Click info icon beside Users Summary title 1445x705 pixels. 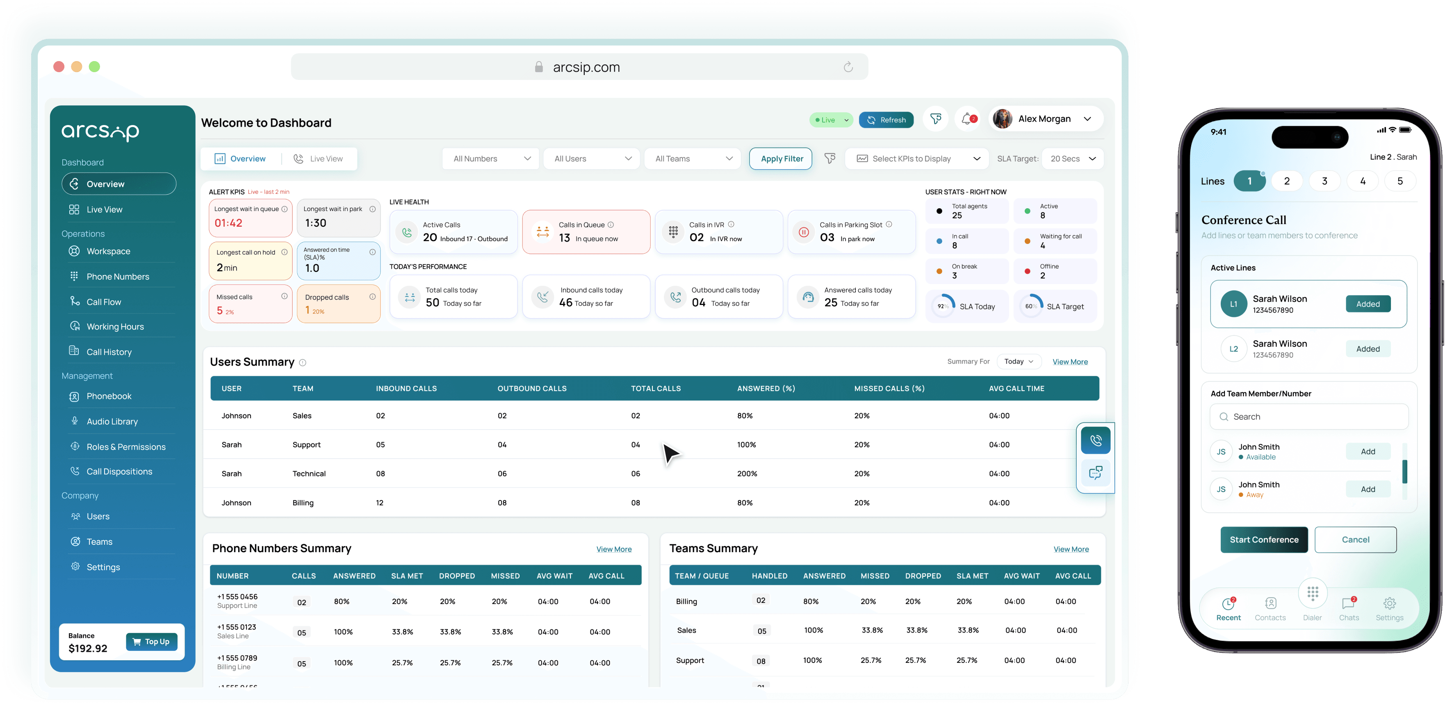302,363
